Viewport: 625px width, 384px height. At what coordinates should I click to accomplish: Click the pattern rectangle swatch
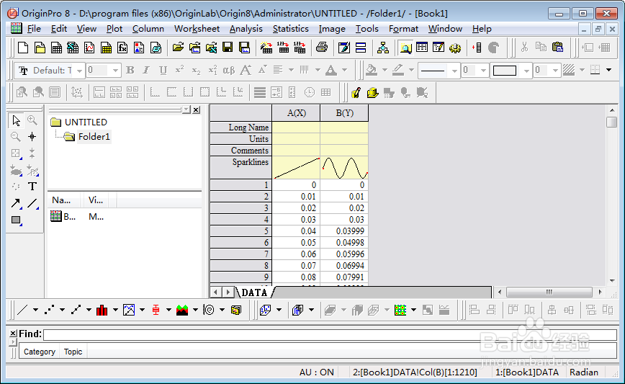coord(505,71)
